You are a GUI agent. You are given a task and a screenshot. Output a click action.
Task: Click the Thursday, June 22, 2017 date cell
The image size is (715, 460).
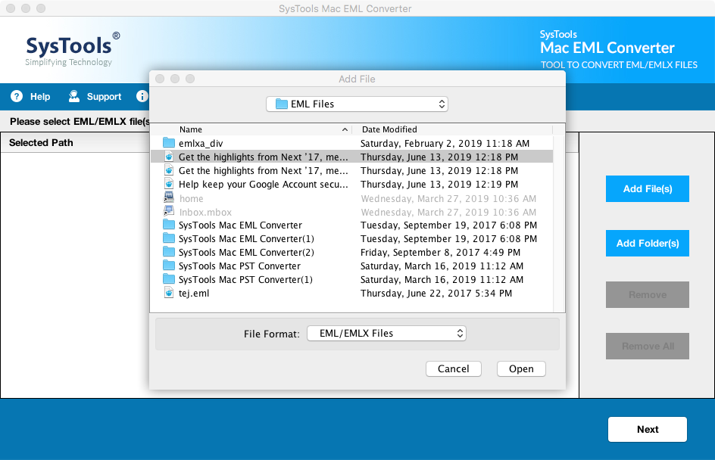click(436, 294)
